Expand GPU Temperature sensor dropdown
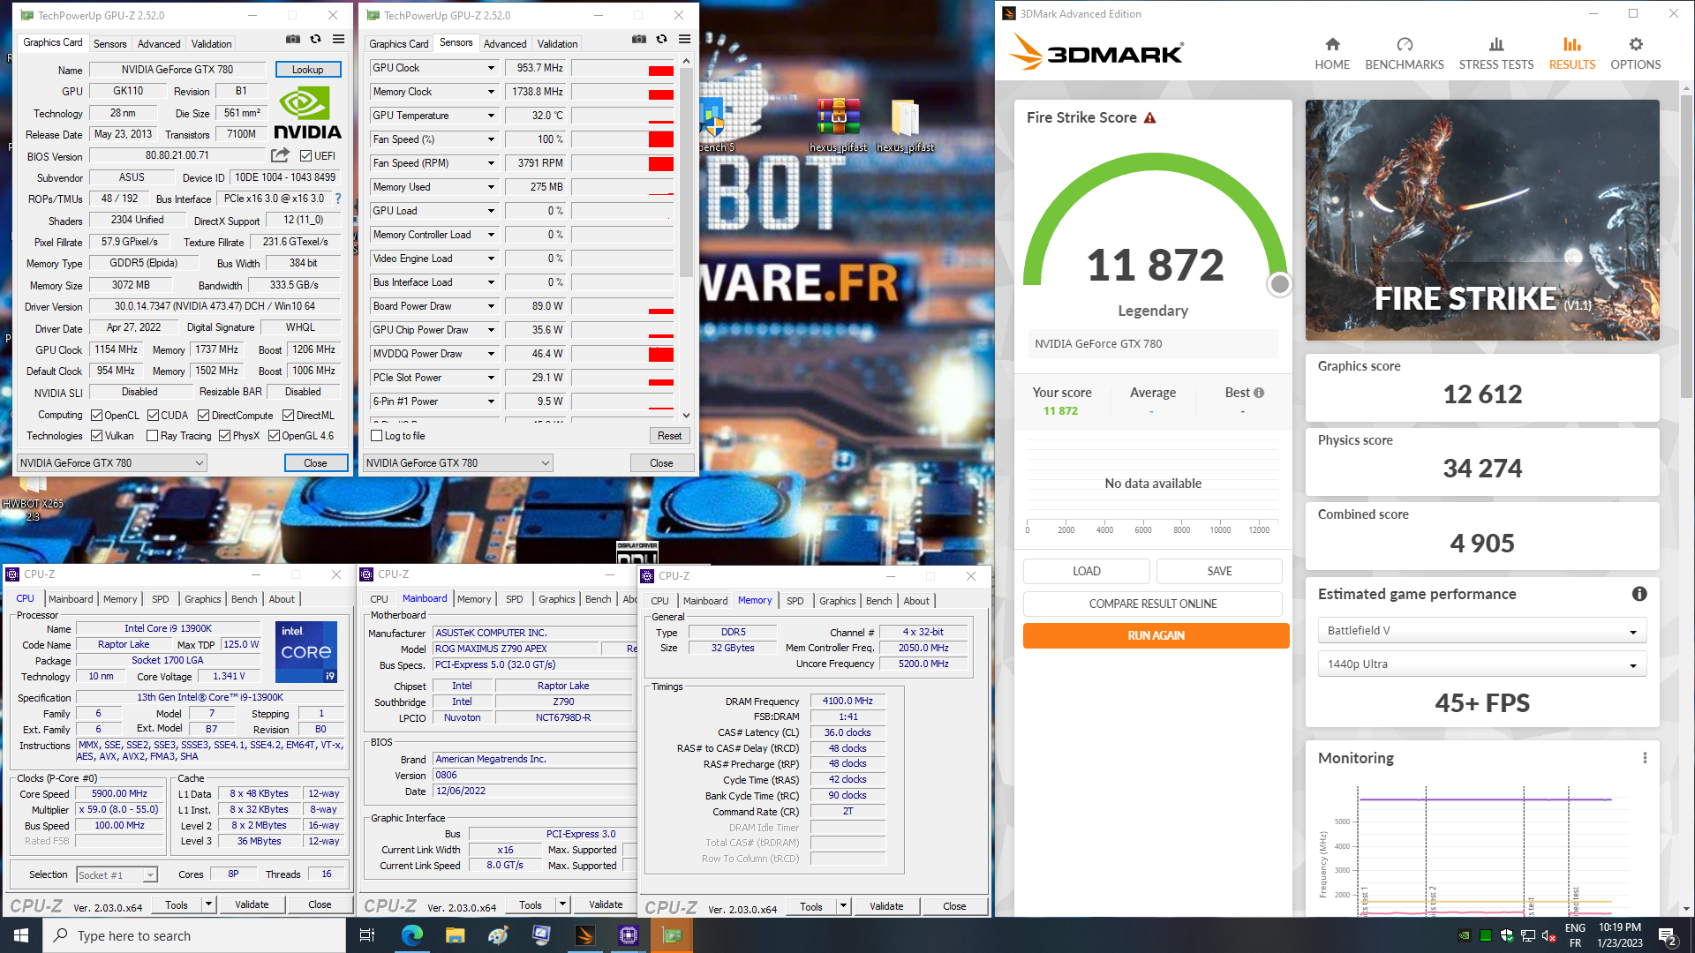The width and height of the screenshot is (1695, 953). [x=491, y=116]
